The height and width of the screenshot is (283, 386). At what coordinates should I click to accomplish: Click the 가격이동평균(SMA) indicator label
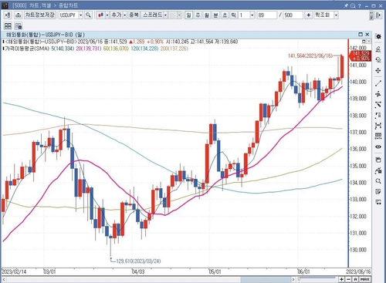(x=26, y=49)
